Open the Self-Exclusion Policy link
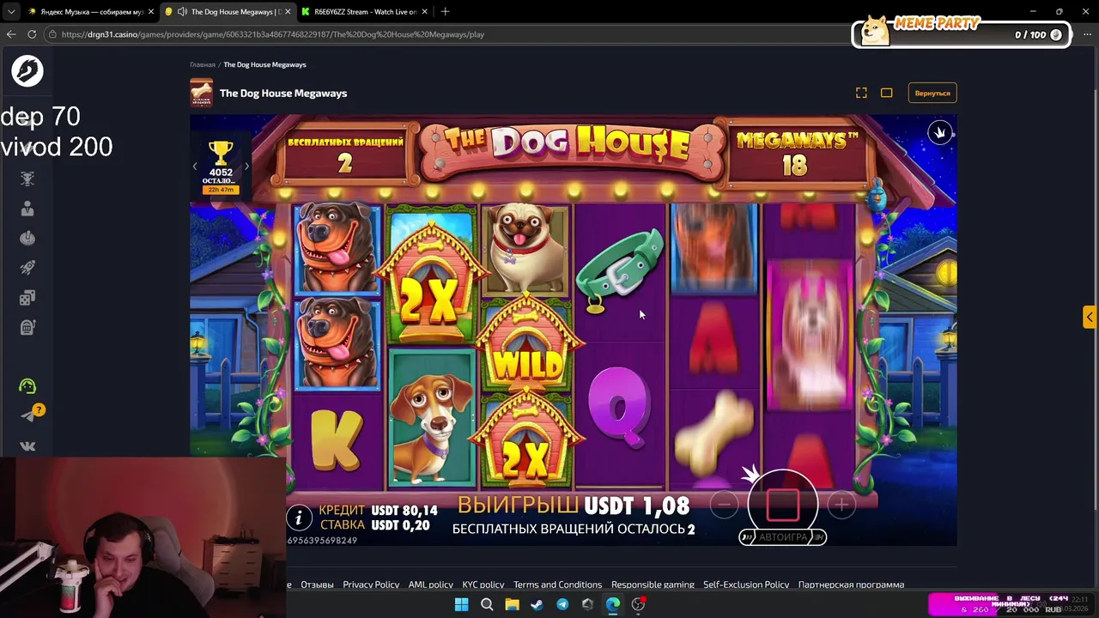This screenshot has width=1099, height=618. (746, 585)
